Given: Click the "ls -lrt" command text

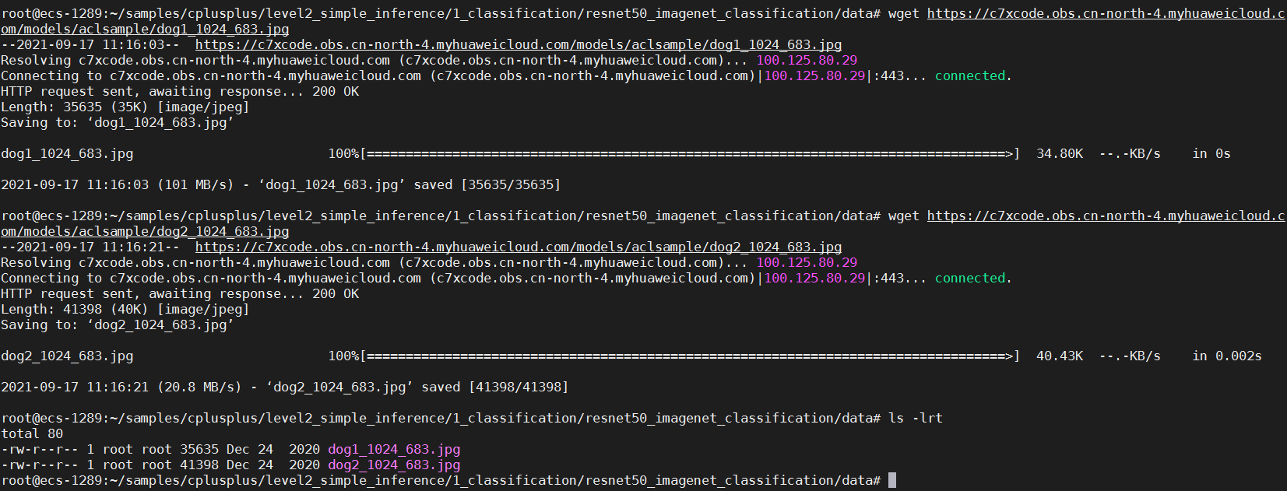Looking at the screenshot, I should [916, 419].
